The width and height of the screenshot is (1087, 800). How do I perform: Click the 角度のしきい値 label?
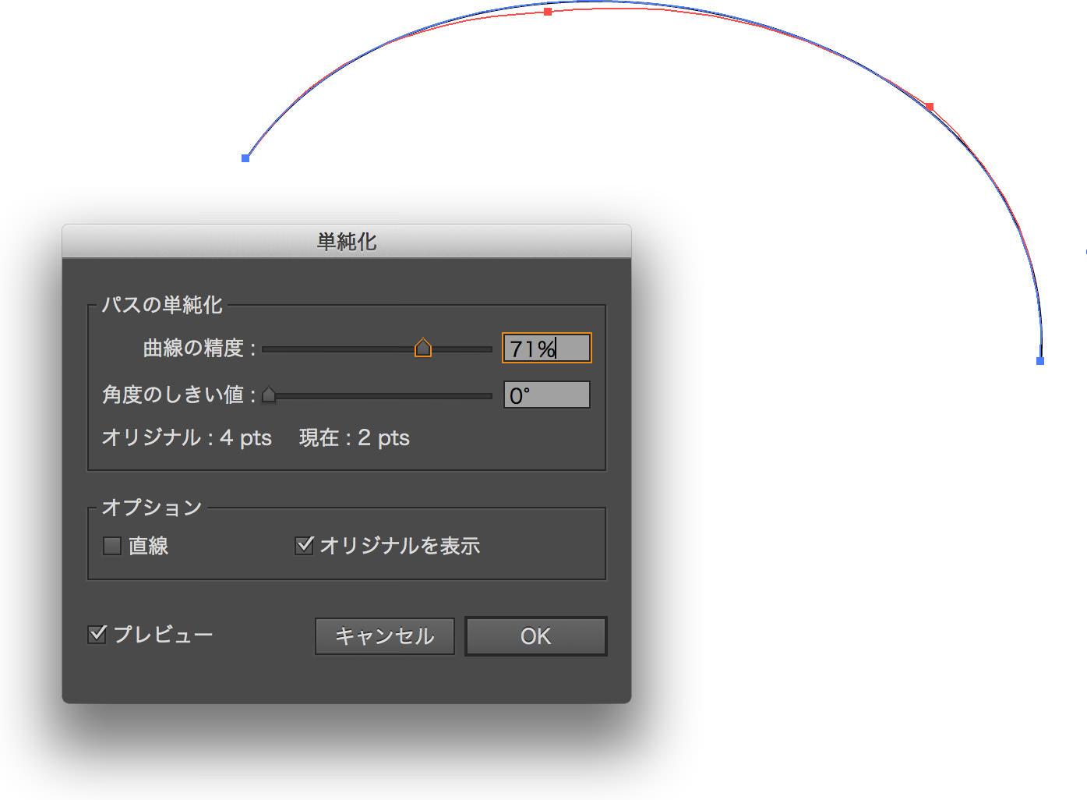click(179, 395)
